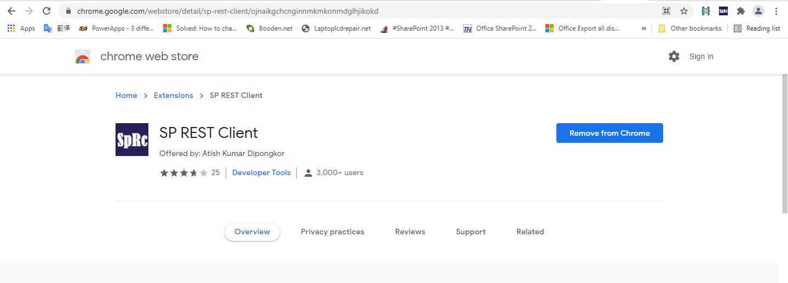Open the Office SharePoint 2... bookmark
Screen dimensions: 788x283
click(500, 28)
